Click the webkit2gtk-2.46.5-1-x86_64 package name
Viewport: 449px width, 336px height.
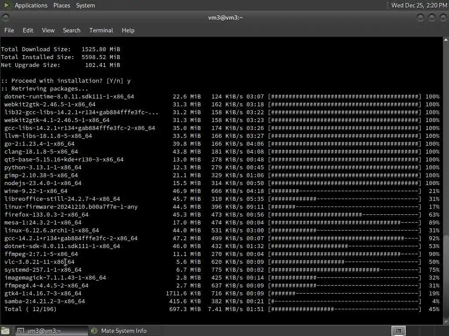point(50,104)
